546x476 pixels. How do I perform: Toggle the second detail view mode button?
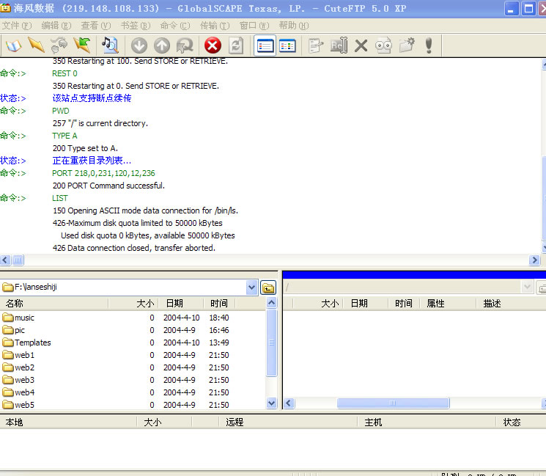pyautogui.click(x=287, y=45)
